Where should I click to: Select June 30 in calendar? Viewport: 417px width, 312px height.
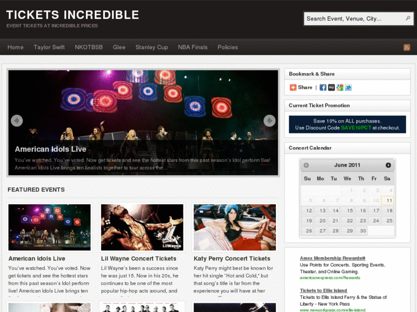pos(361,231)
